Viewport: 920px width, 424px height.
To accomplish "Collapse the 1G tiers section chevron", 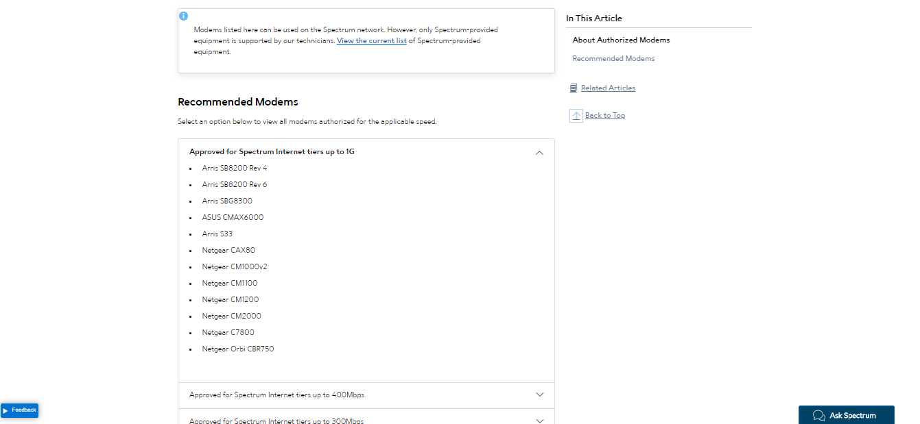I will coord(539,153).
